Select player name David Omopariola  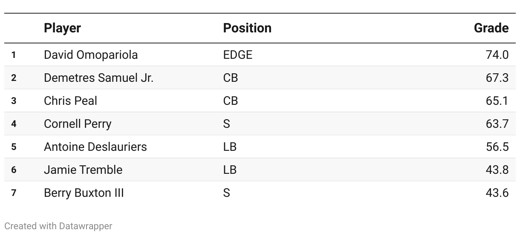91,55
